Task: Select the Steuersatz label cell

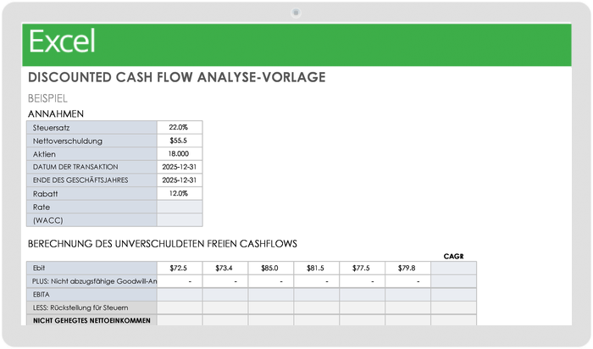Action: point(91,127)
